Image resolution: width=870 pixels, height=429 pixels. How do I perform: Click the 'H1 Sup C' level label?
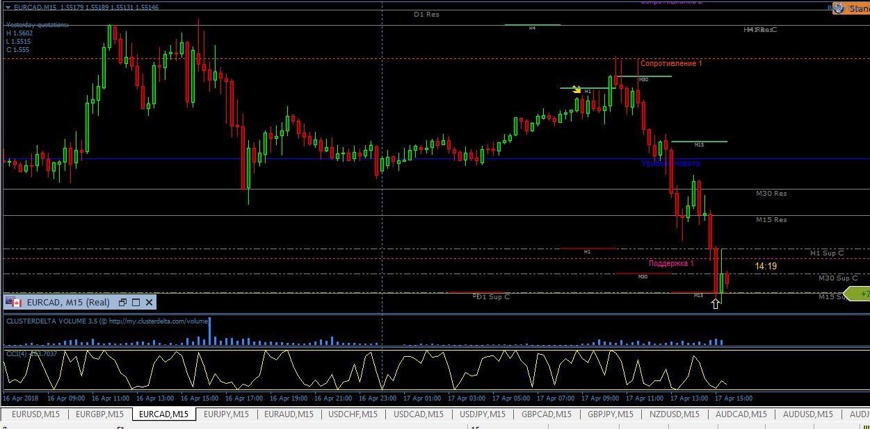pos(827,253)
